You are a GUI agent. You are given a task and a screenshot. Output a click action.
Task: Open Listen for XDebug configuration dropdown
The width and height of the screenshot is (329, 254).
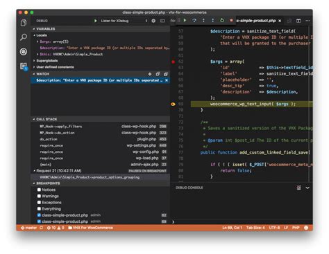tap(124, 21)
